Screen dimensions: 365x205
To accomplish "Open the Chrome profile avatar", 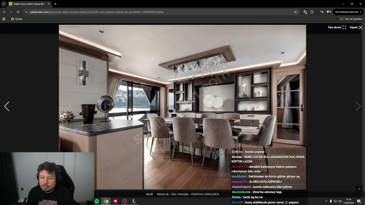I will tap(329, 12).
